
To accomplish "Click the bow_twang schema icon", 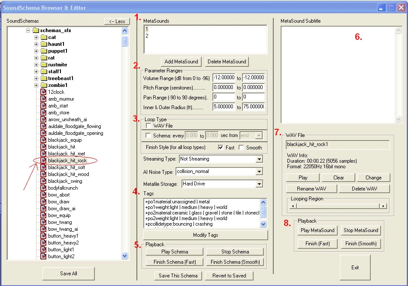I will (43, 222).
